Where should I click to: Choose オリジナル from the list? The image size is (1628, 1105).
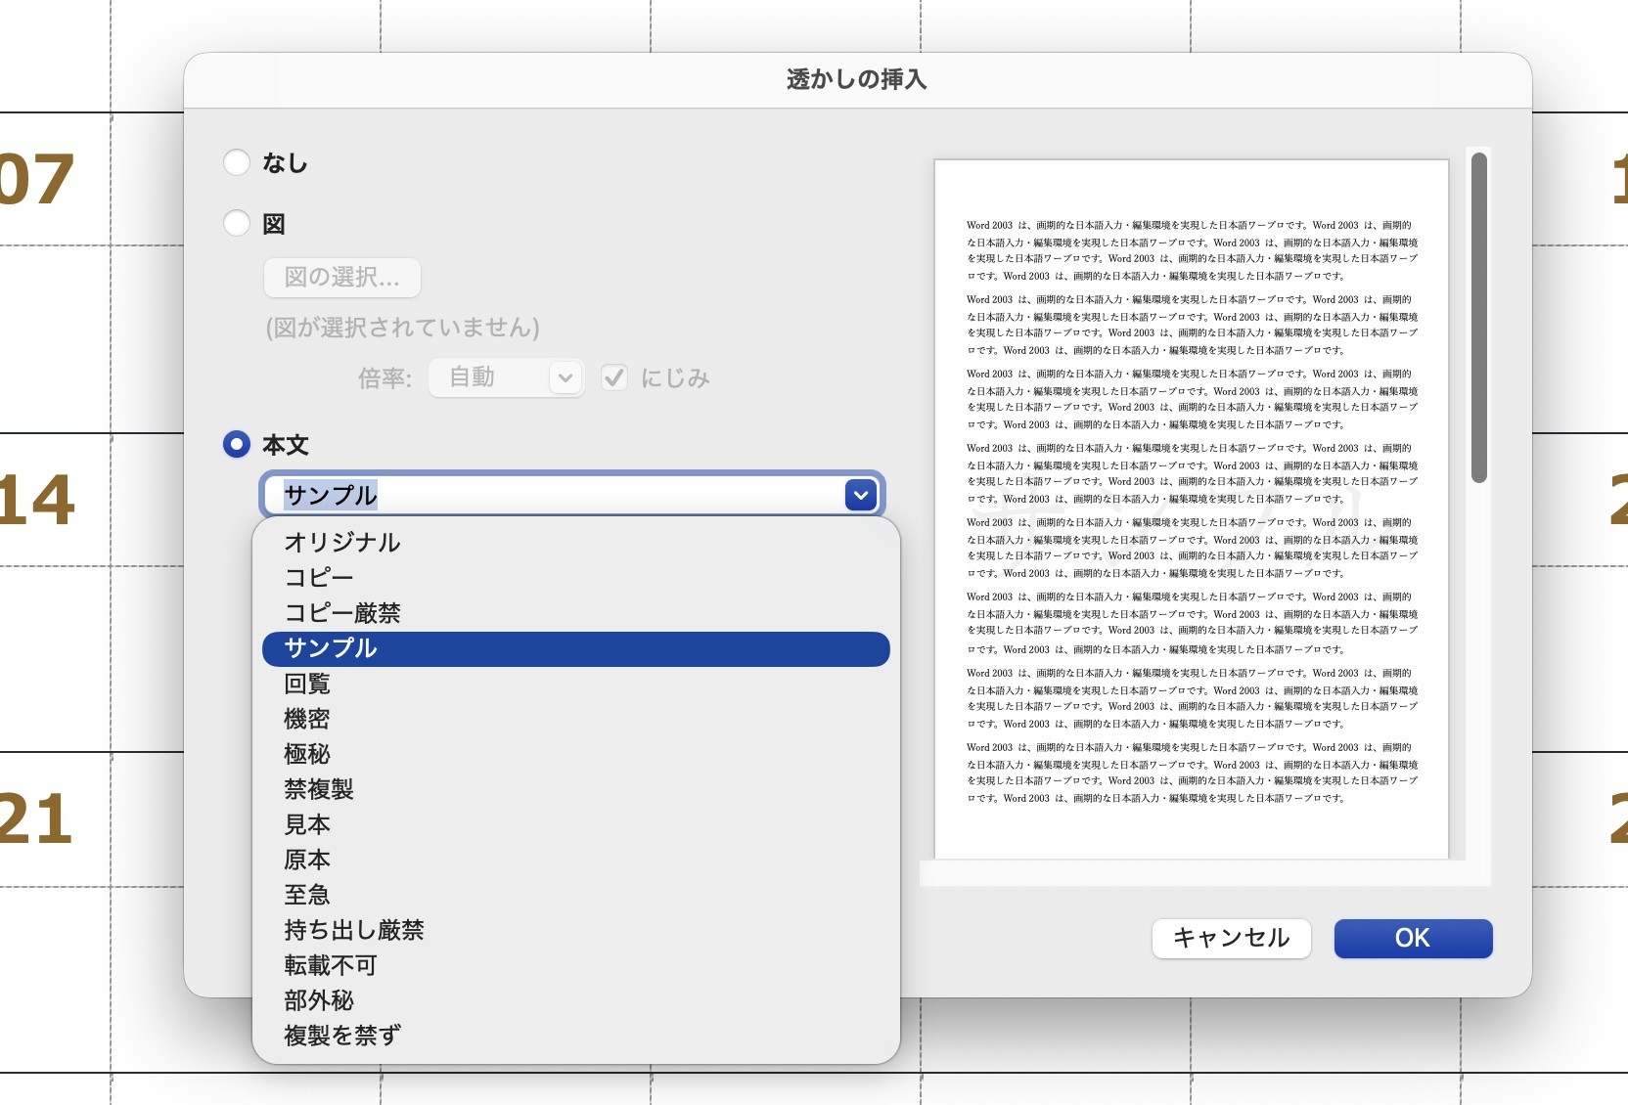[x=576, y=543]
